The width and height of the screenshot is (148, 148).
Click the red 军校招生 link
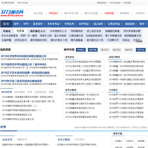coord(53,13)
